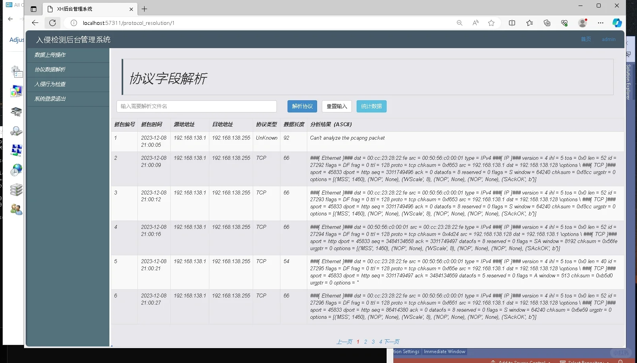Click the Browser essentials heart icon
637x363 pixels.
564,22
